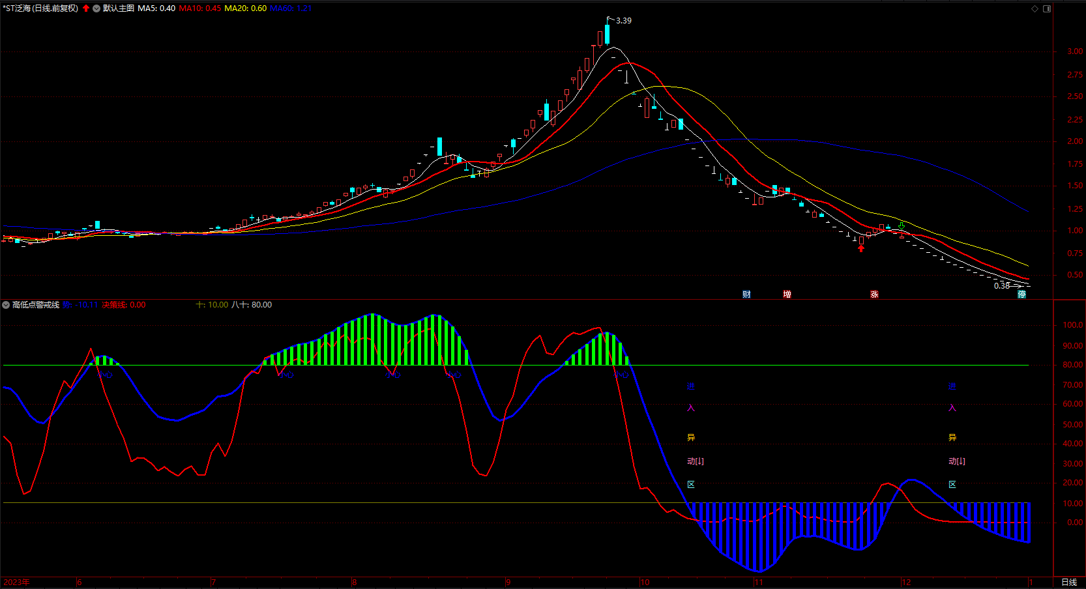The height and width of the screenshot is (589, 1086).
Task: Click the *ST泛海 stock title
Action: pos(40,8)
